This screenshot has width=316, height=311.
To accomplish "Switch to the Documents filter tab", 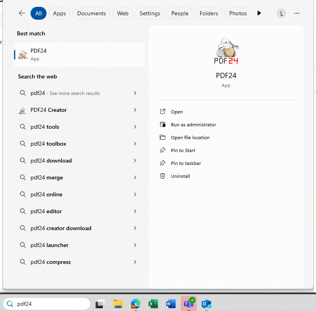I will coord(92,13).
